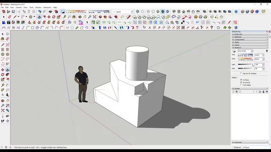Uncheck the On faces checkbox
The width and height of the screenshot is (271, 152).
coord(241,80)
